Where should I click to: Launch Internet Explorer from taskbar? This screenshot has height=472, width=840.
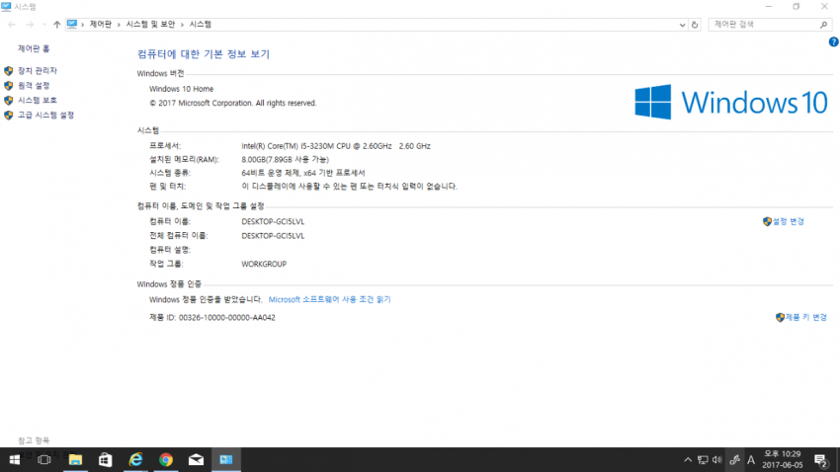pyautogui.click(x=135, y=460)
